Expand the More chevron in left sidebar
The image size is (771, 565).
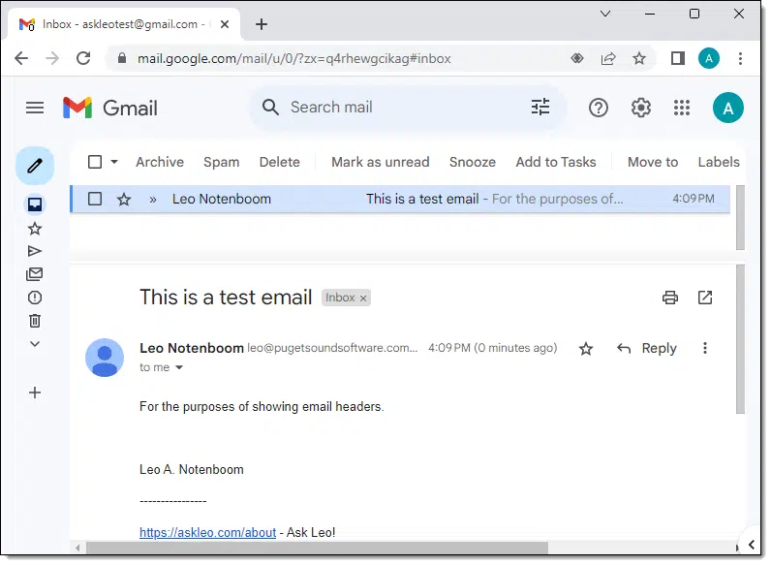35,345
